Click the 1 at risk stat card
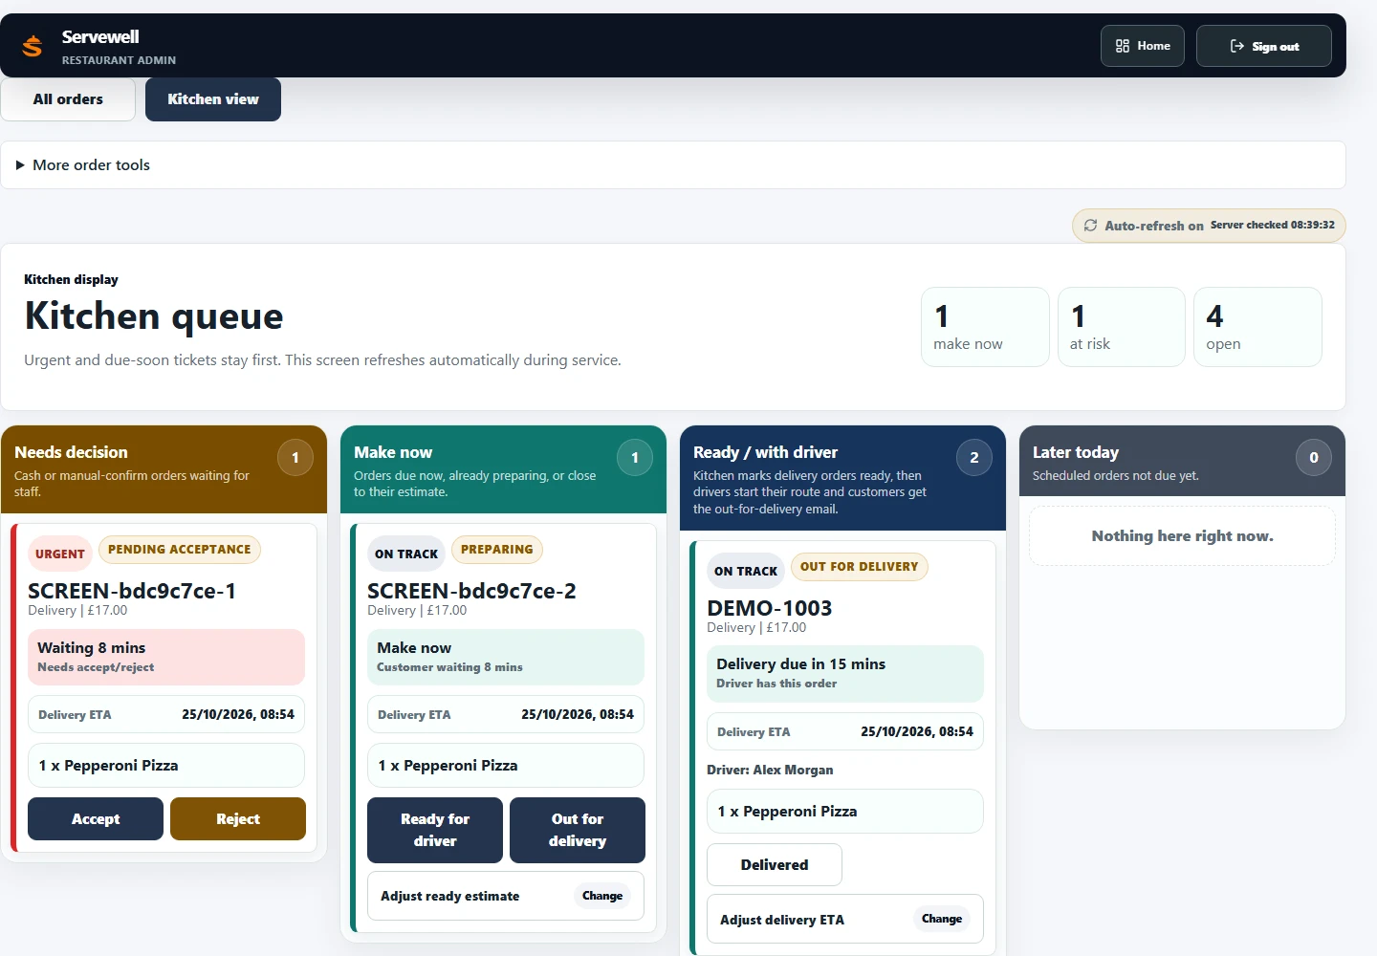Viewport: 1377px width, 956px height. click(x=1122, y=327)
